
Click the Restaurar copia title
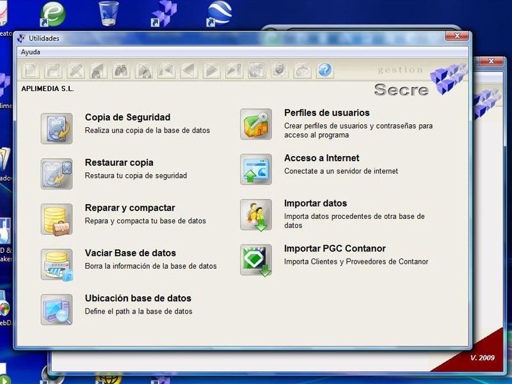(x=119, y=163)
